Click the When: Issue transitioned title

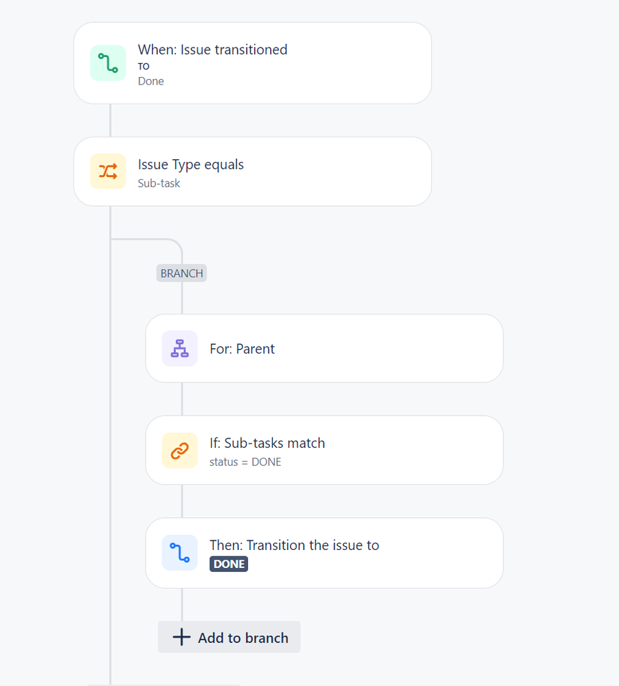(x=212, y=49)
